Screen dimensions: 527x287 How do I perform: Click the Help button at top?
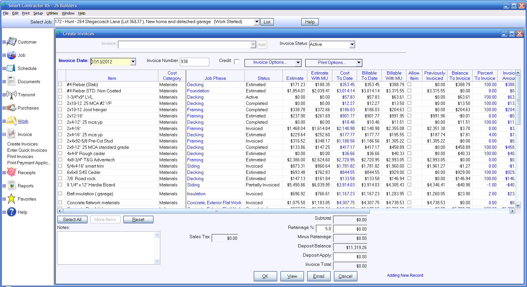(310, 22)
